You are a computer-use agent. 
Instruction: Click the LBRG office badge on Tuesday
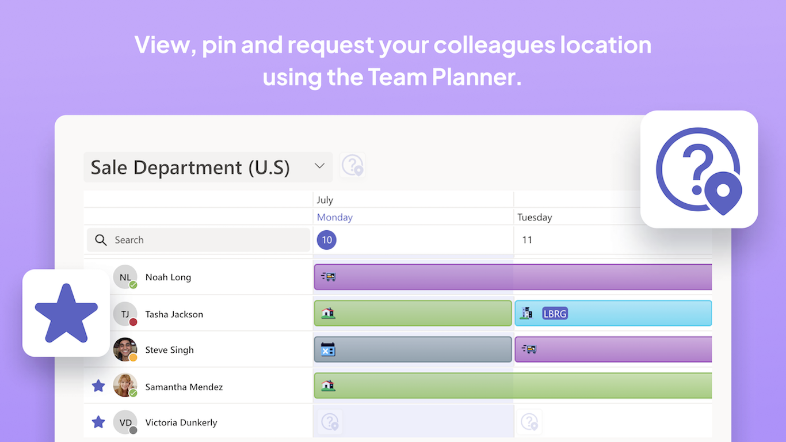coord(555,313)
